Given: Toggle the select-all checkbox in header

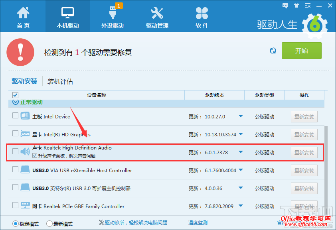Looking at the screenshot, I should click(x=15, y=95).
